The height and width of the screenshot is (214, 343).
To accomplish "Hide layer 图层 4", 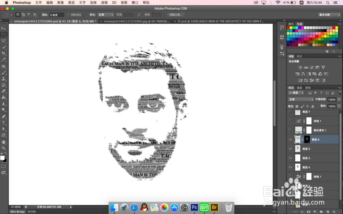I will [290, 167].
